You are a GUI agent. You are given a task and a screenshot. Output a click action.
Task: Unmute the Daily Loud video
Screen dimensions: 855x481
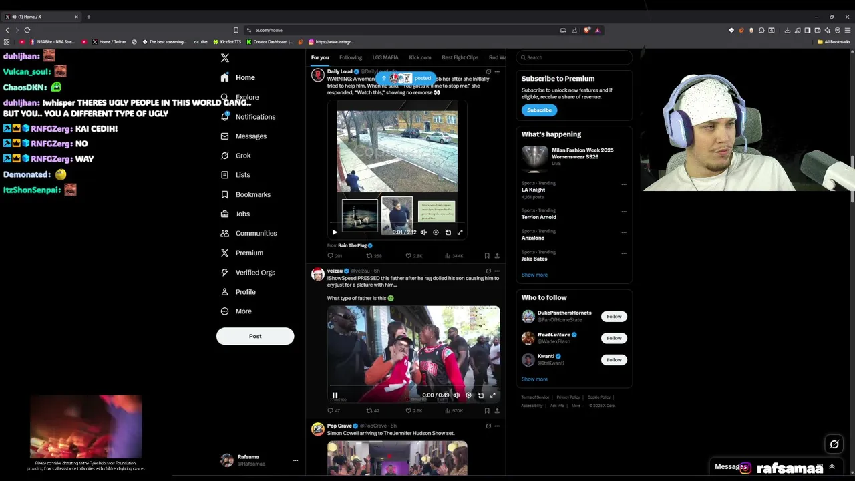(423, 232)
